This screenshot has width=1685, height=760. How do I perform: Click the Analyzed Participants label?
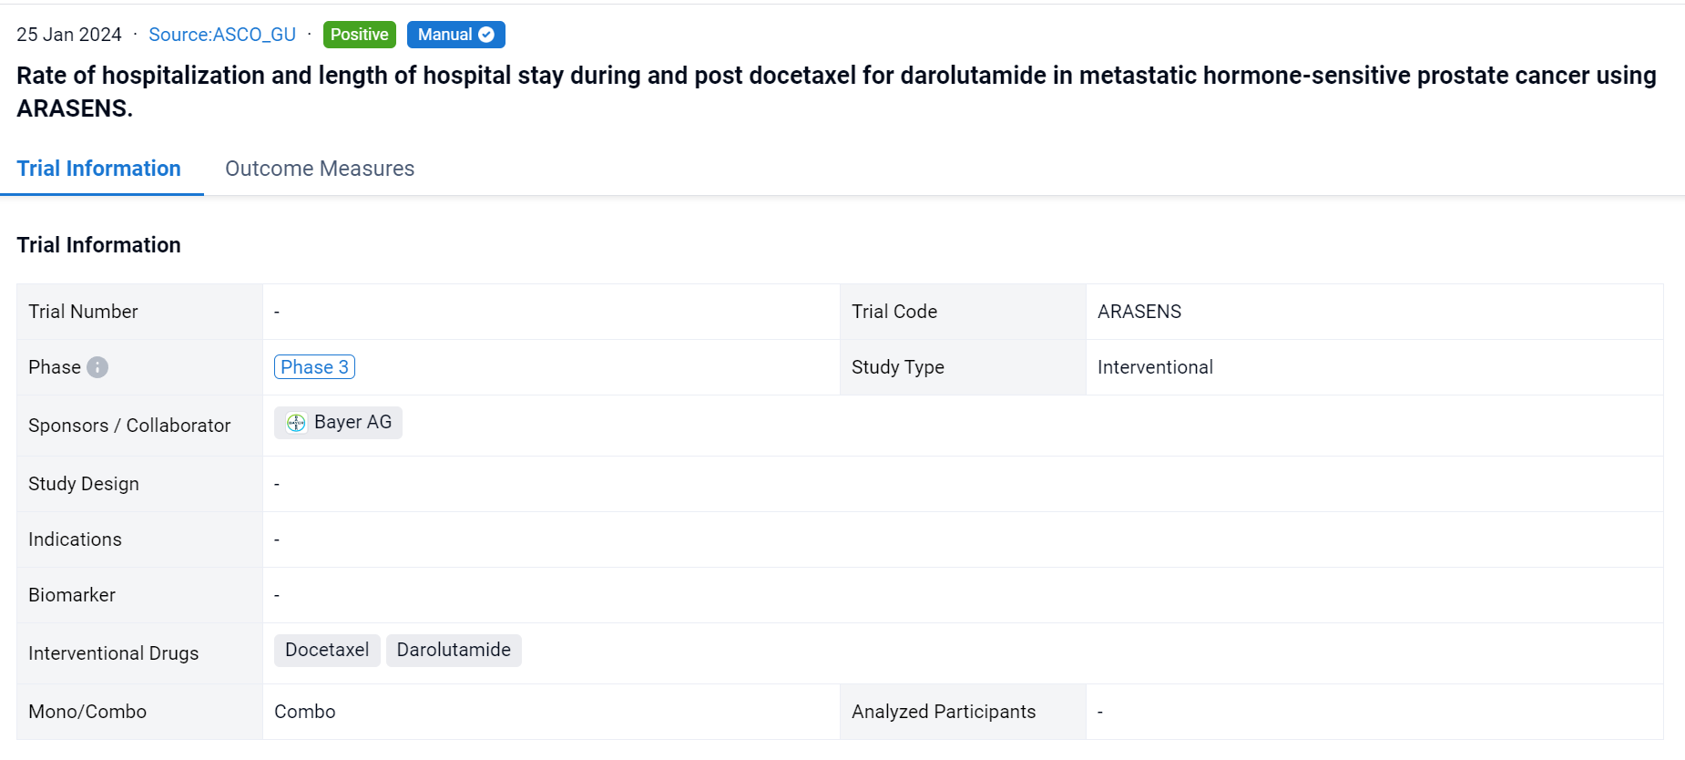[944, 712]
